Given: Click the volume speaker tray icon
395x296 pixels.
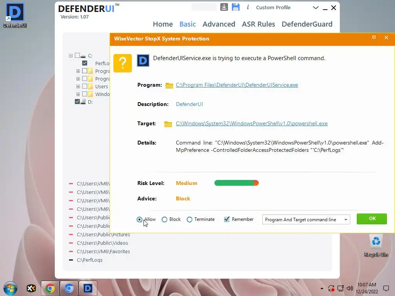Looking at the screenshot, I should [349, 288].
